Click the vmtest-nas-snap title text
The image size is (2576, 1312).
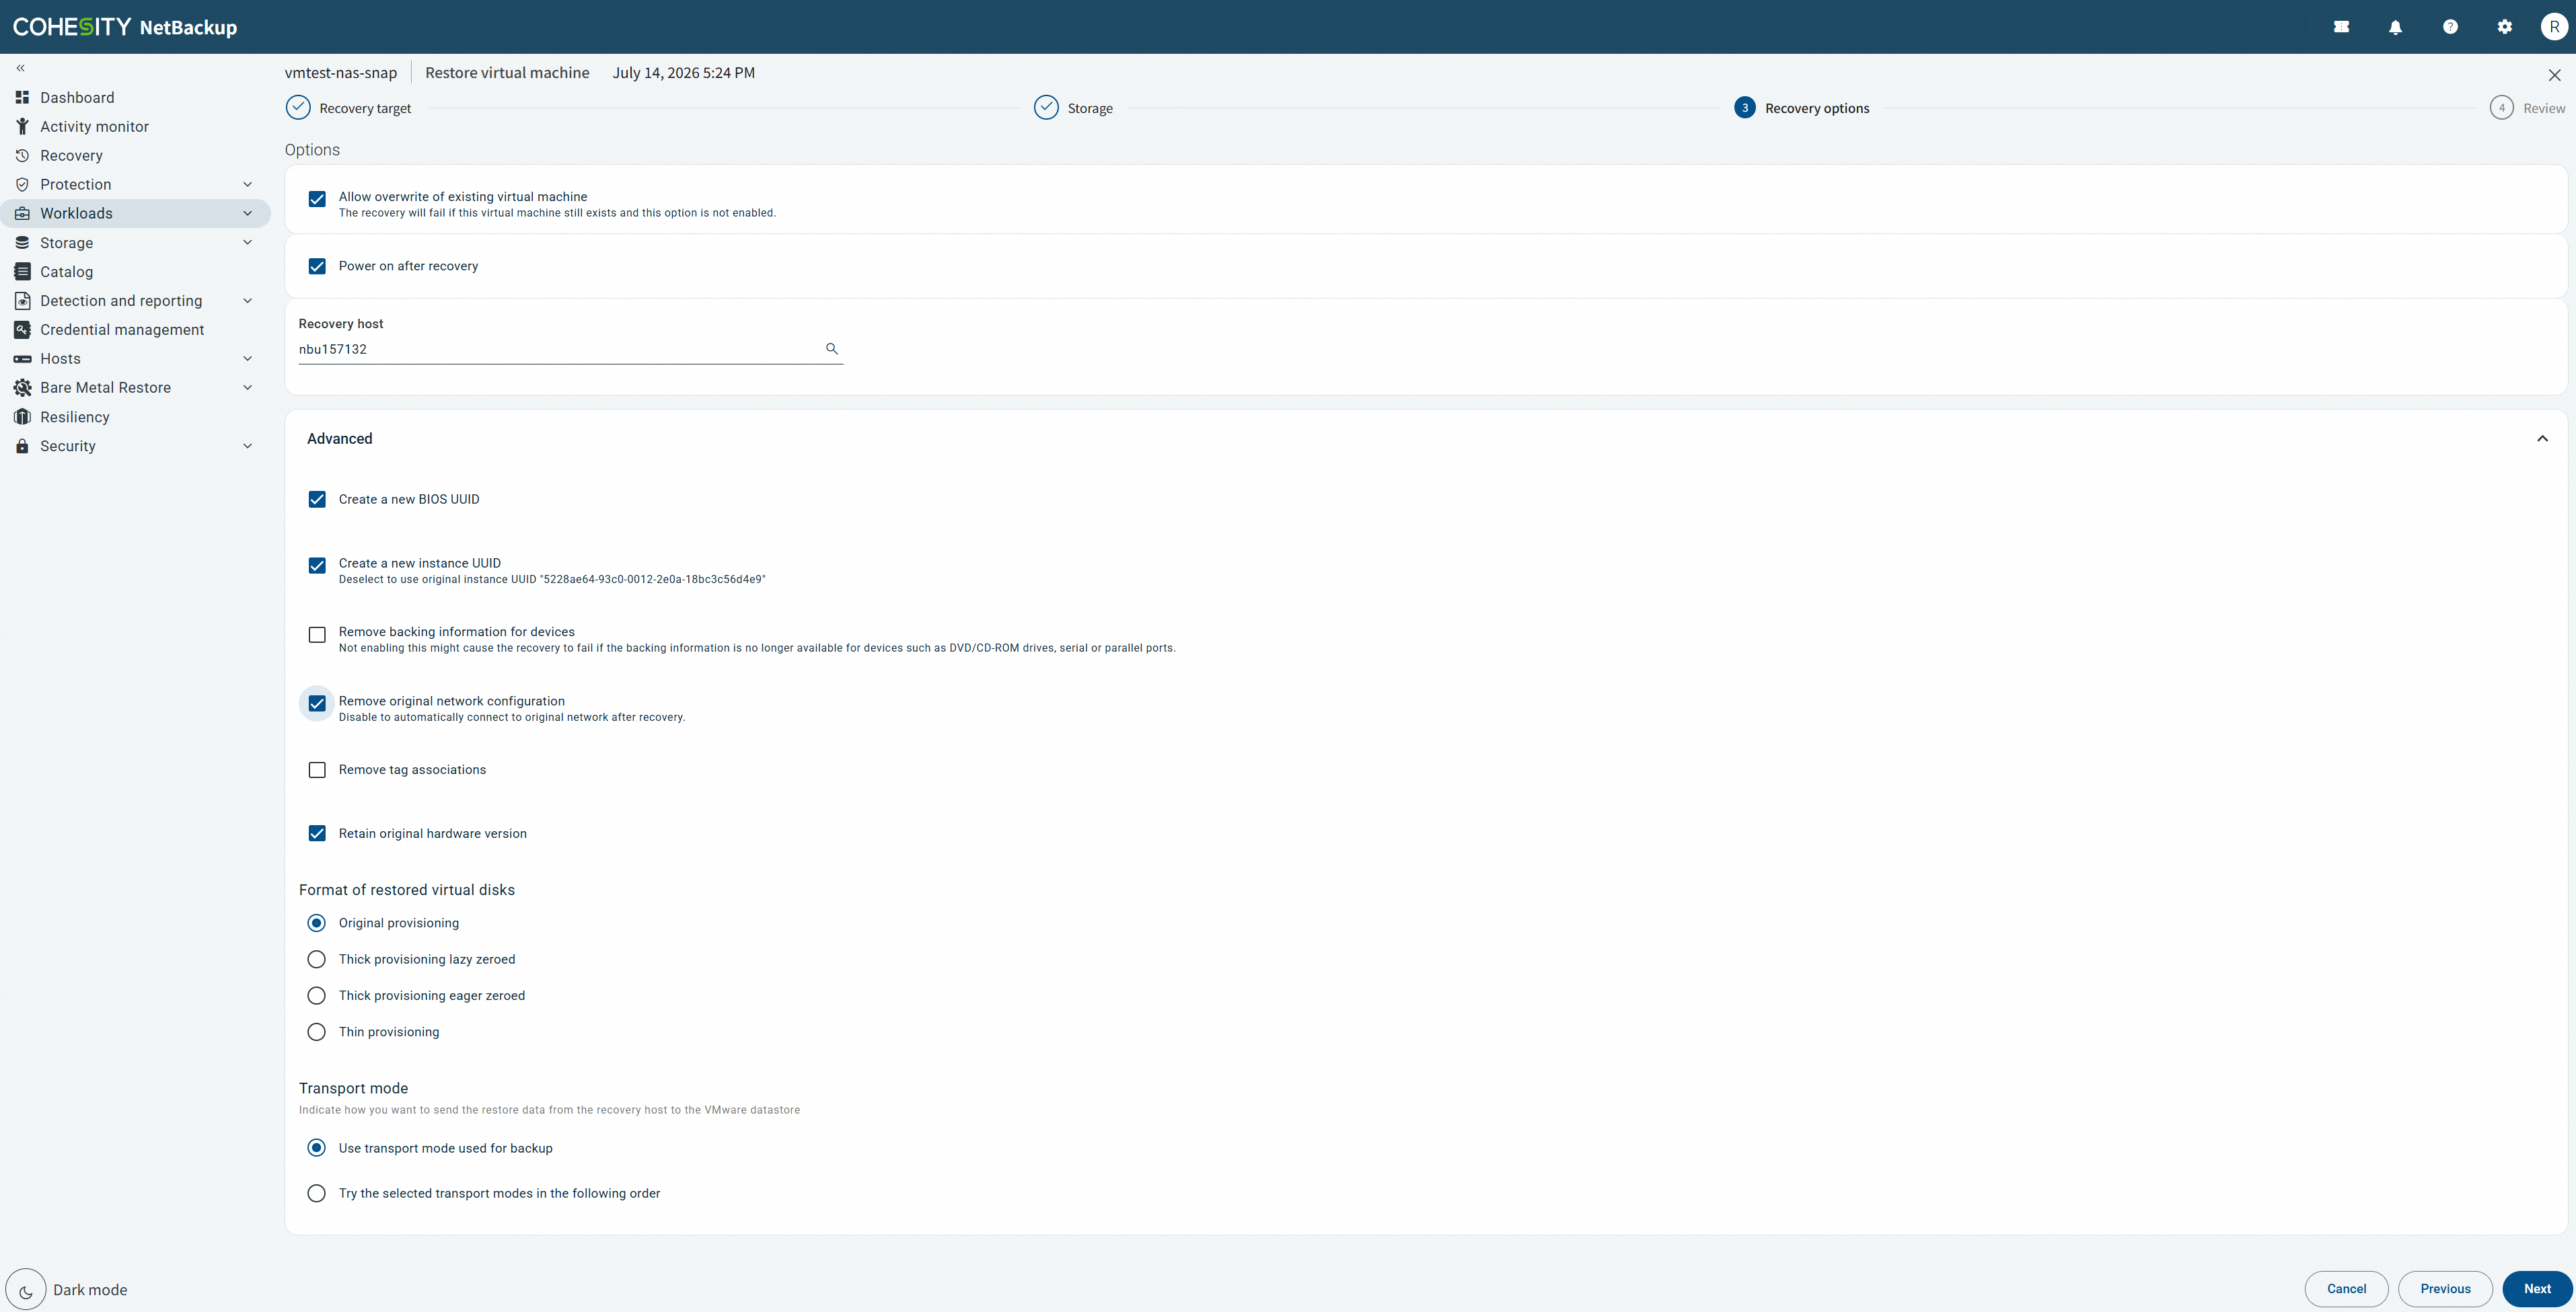(x=341, y=73)
